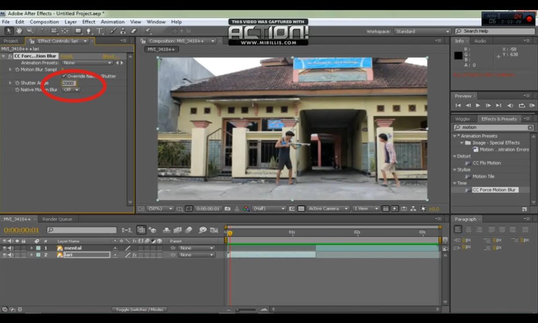The height and width of the screenshot is (323, 538).
Task: Toggle the Motion Blur Samples stopwatch
Action: pyautogui.click(x=17, y=70)
